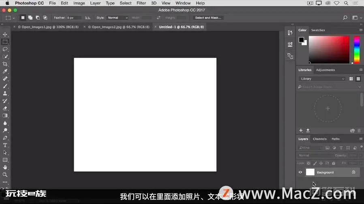364x204 pixels.
Task: Click the add content plus button in Libraries
Action: [301, 130]
